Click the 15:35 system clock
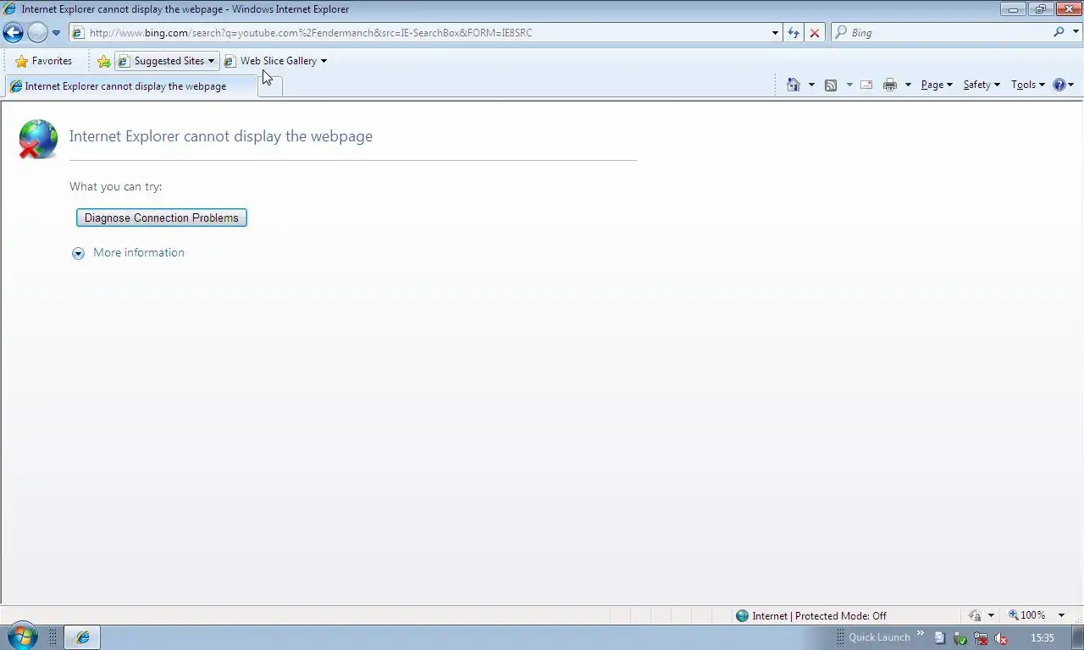This screenshot has height=650, width=1084. (1042, 637)
